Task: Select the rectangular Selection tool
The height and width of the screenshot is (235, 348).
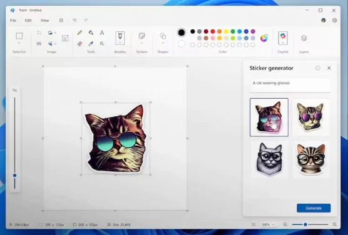Action: pos(19,36)
